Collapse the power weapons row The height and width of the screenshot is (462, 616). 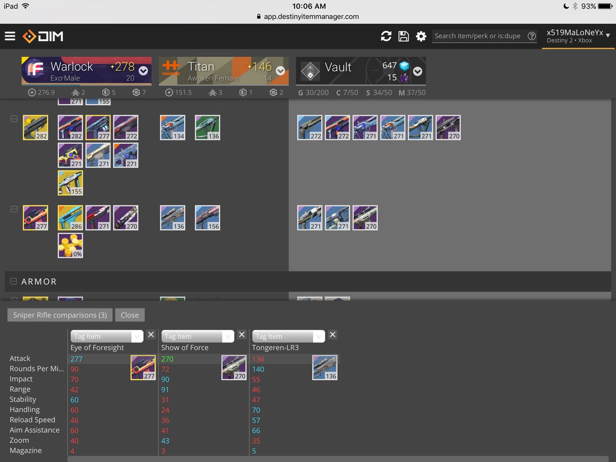(14, 209)
